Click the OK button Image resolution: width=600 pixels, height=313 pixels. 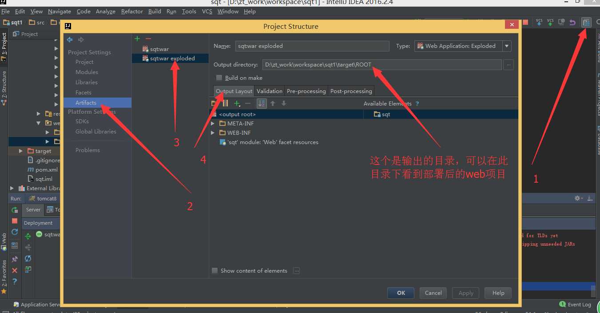401,293
